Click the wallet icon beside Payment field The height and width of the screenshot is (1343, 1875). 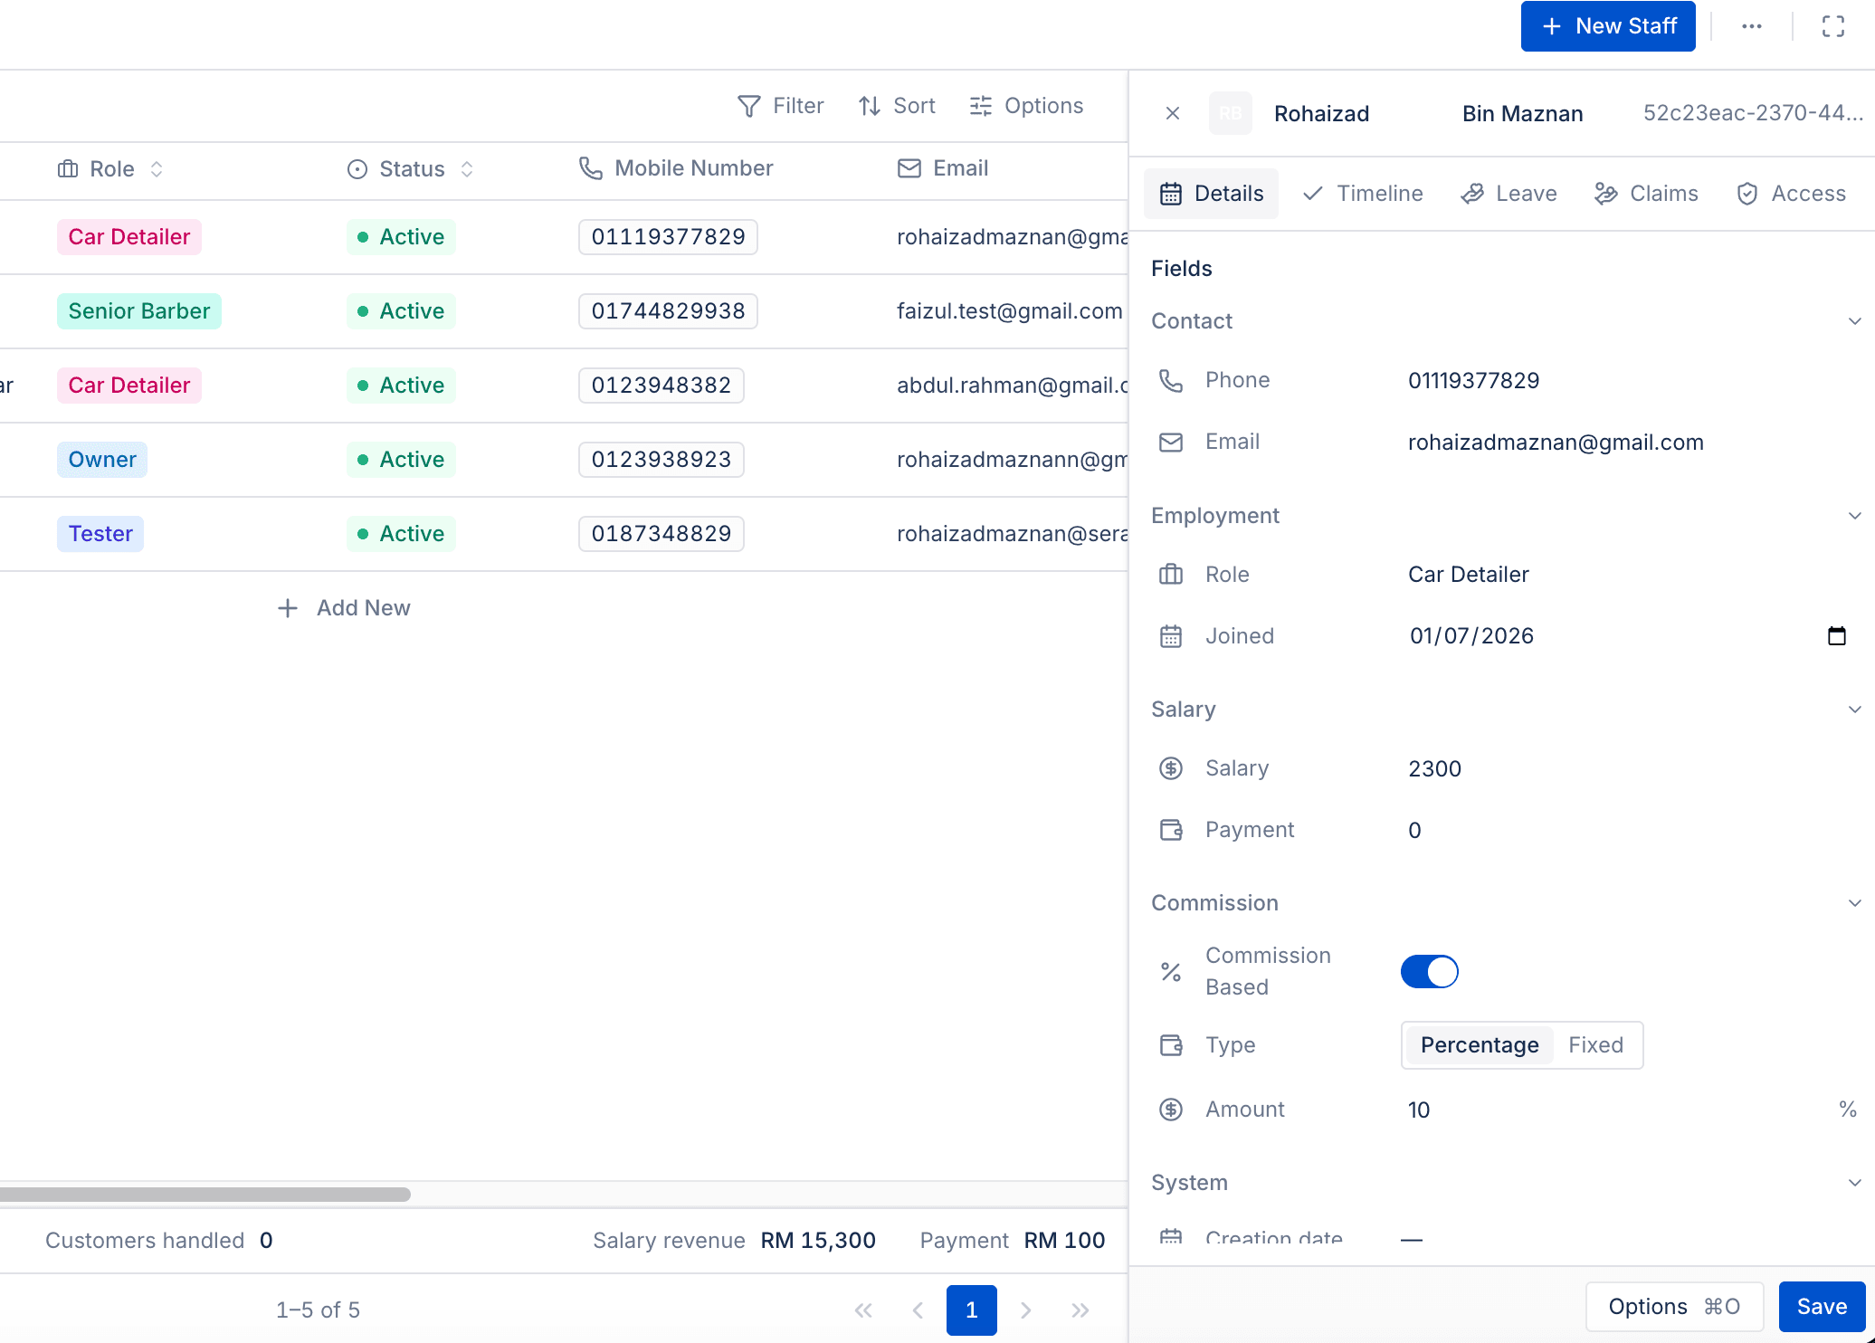(1171, 830)
